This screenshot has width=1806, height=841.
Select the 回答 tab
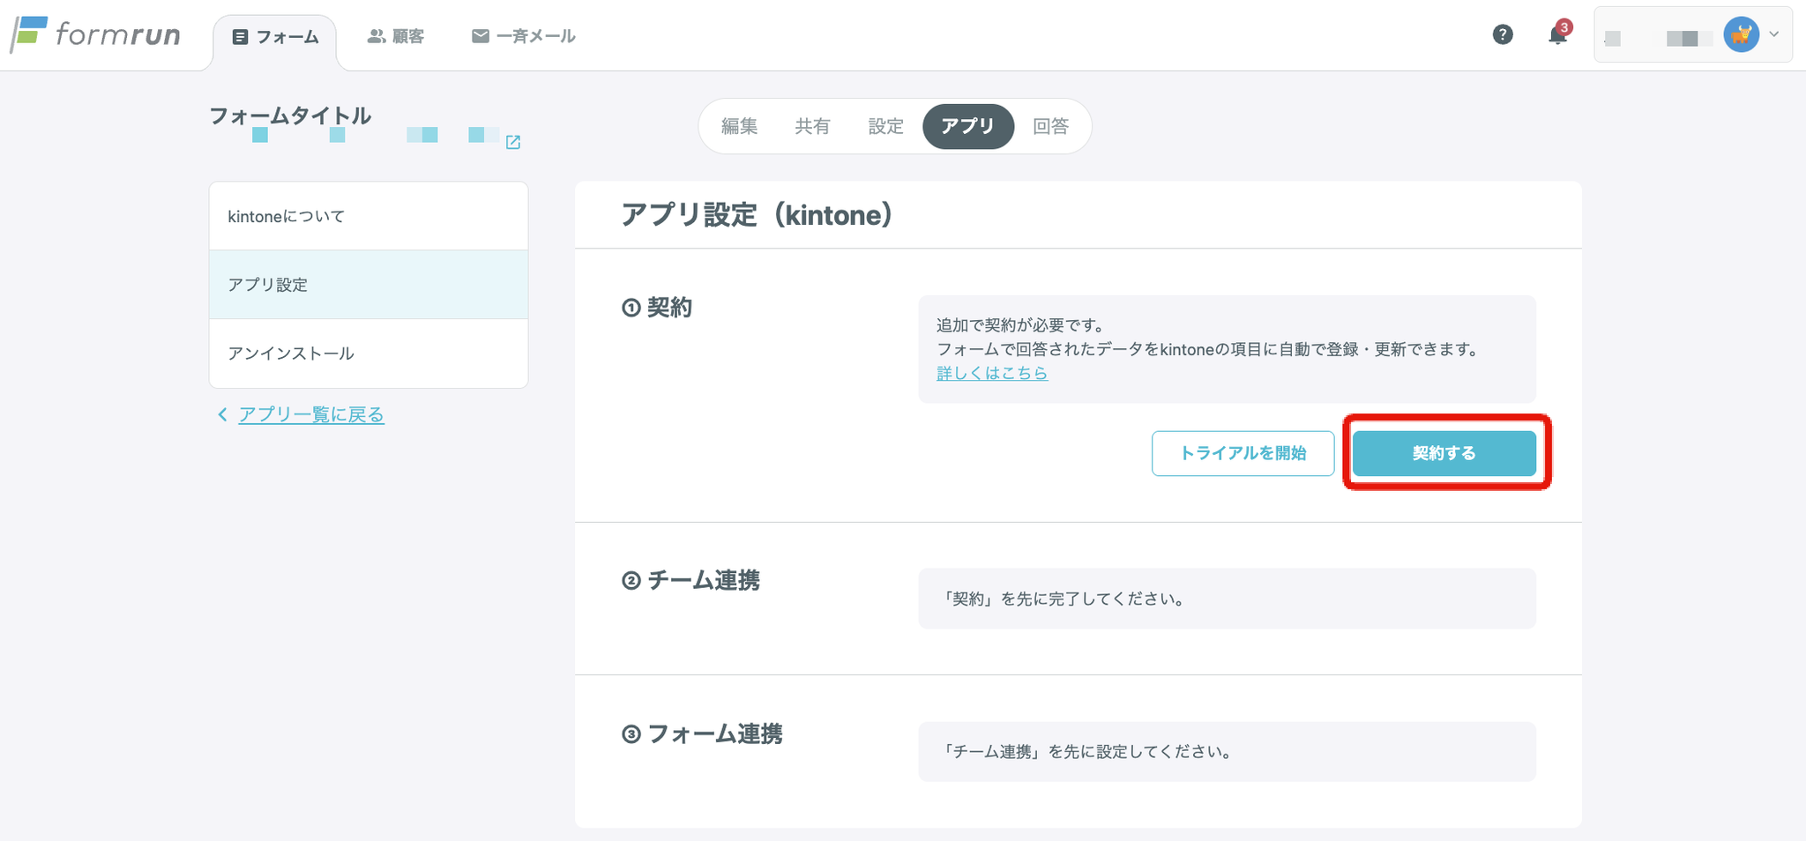point(1050,126)
